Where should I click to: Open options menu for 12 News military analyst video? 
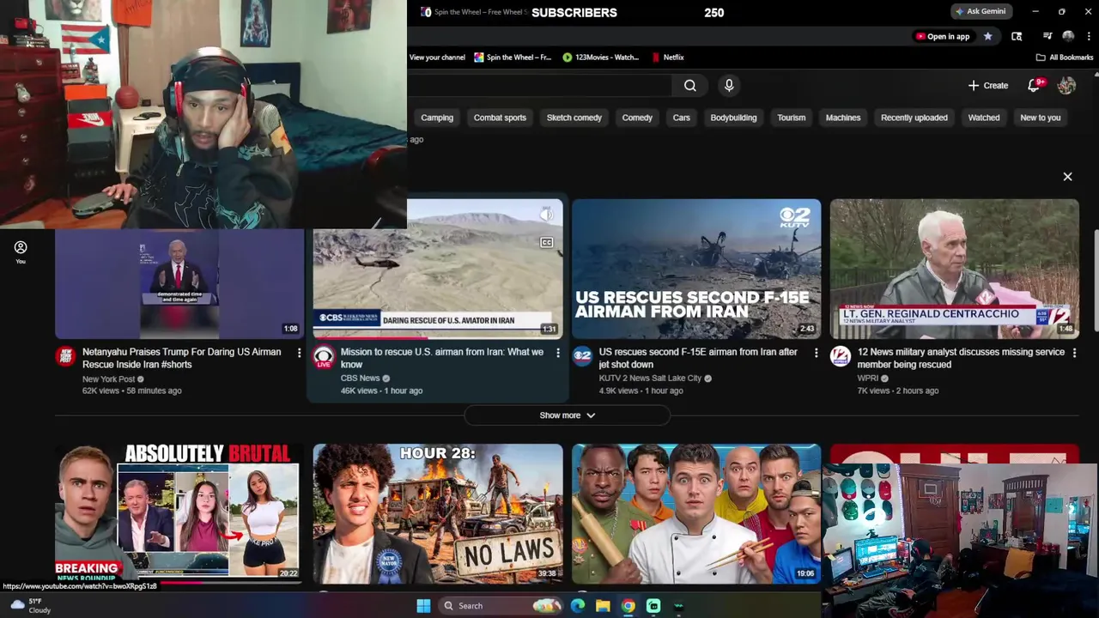coord(1074,353)
